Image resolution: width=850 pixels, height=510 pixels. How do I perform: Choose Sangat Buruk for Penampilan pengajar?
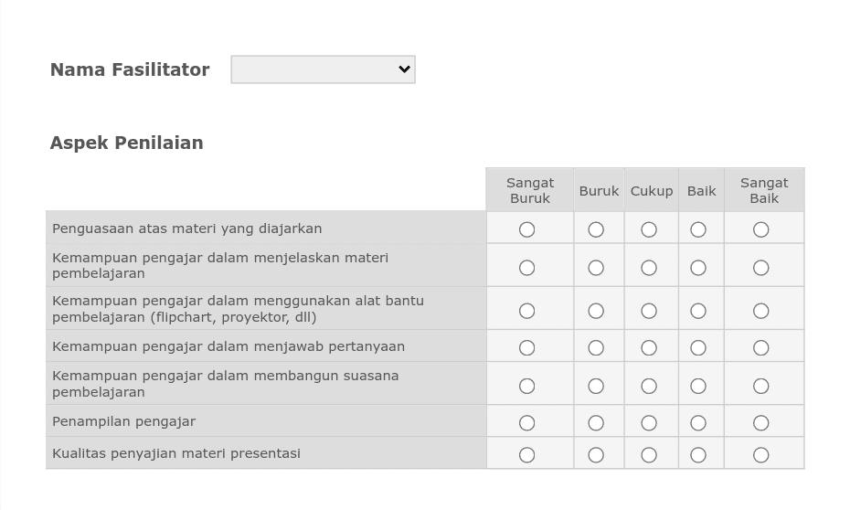526,423
